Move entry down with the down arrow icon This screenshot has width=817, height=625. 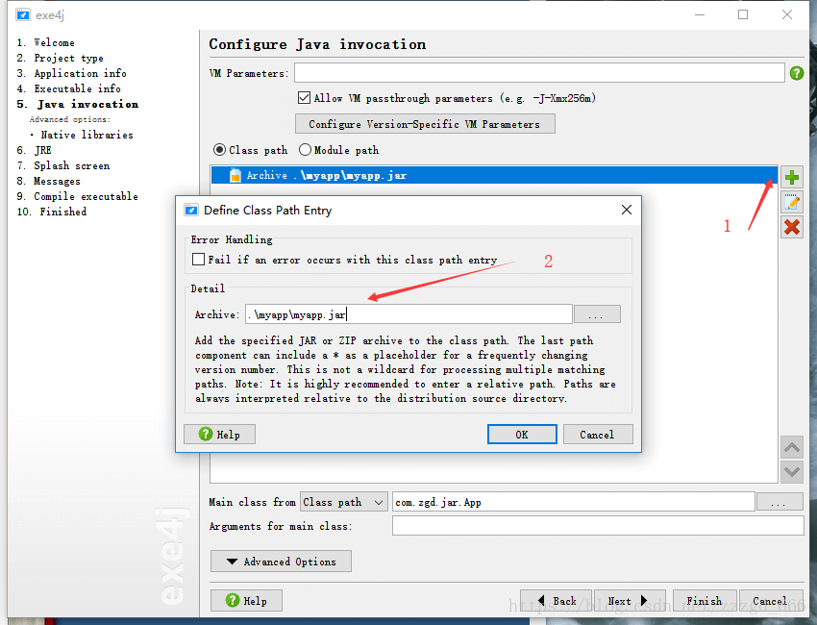pos(792,472)
